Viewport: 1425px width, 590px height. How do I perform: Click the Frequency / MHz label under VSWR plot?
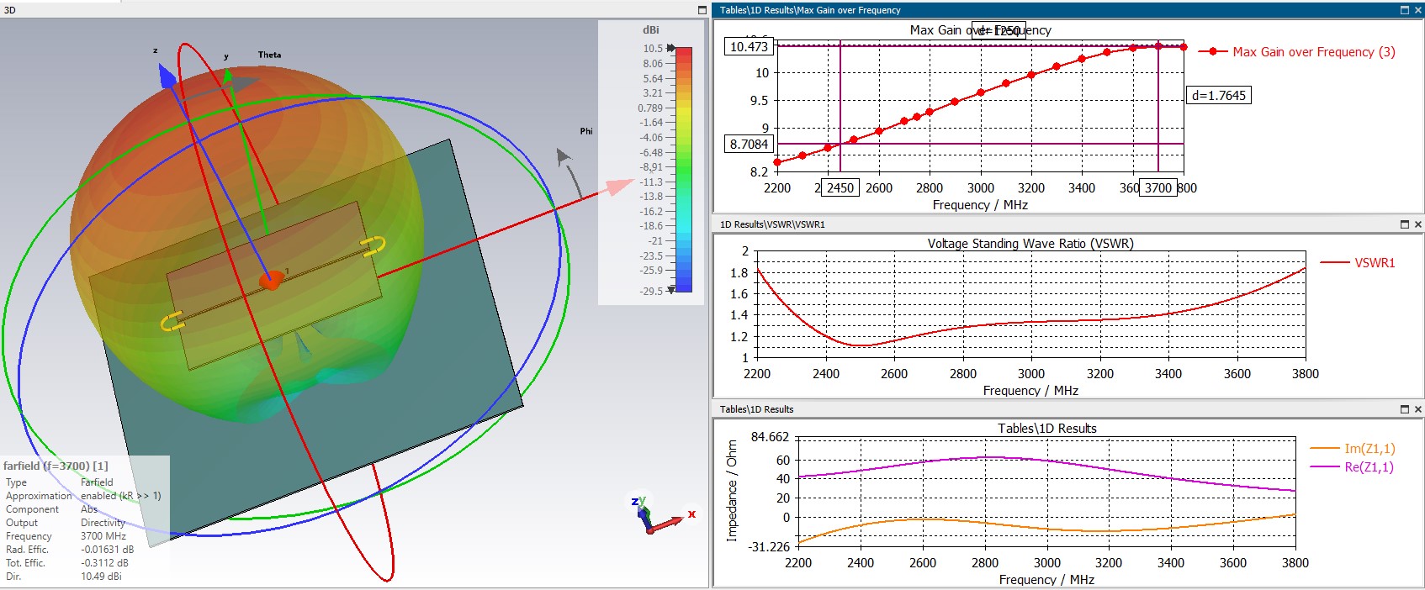(1030, 391)
